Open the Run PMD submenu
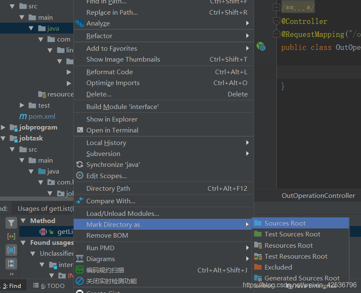 coord(164,248)
